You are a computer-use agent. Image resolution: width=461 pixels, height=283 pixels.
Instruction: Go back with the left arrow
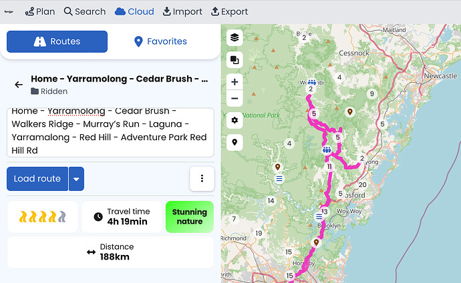click(18, 85)
